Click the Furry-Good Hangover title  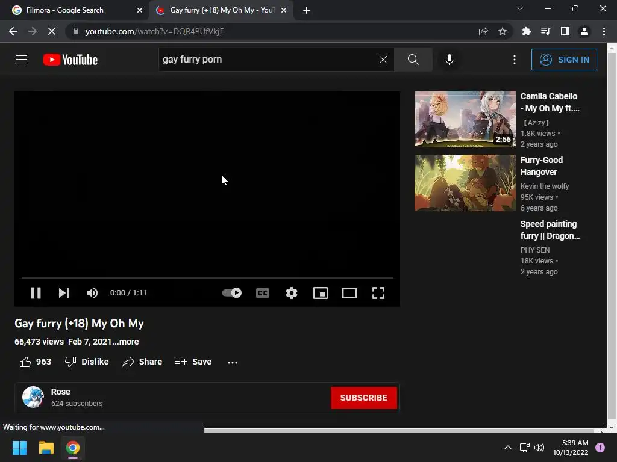point(542,166)
